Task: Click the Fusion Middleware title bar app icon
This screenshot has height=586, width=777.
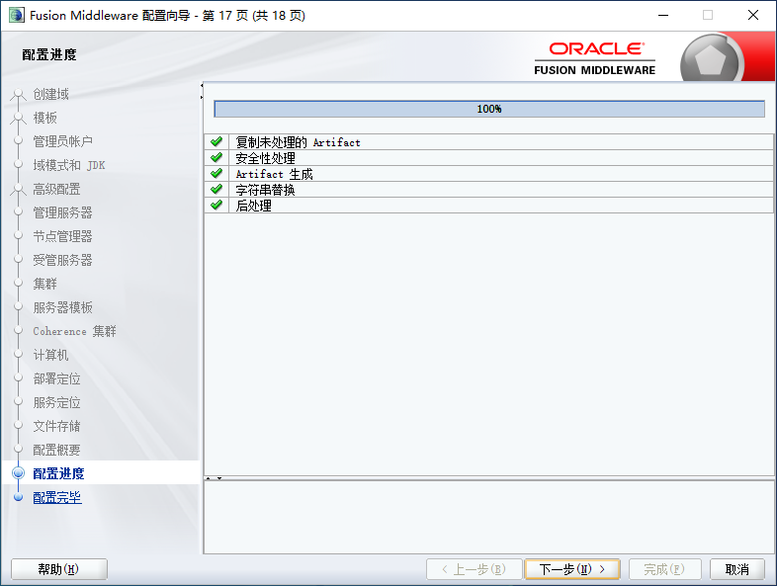Action: pyautogui.click(x=17, y=16)
